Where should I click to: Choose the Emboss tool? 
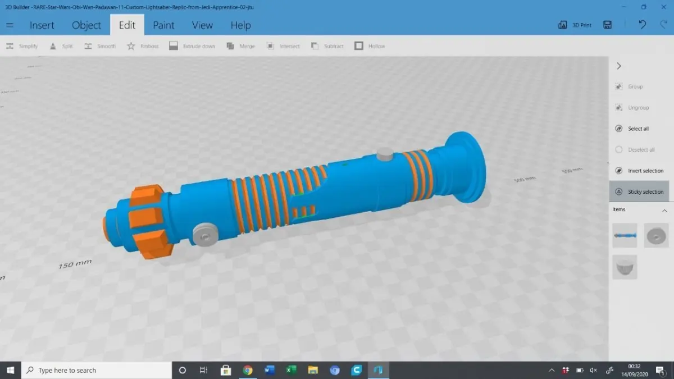coord(143,46)
